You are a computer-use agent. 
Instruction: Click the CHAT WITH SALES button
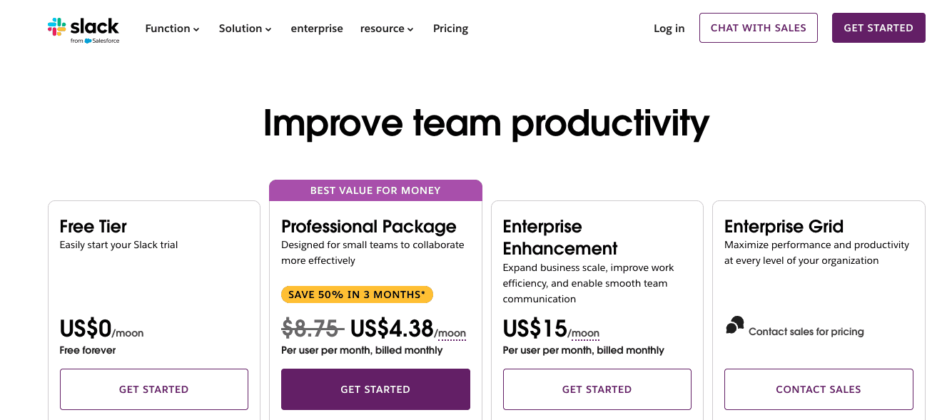(758, 28)
